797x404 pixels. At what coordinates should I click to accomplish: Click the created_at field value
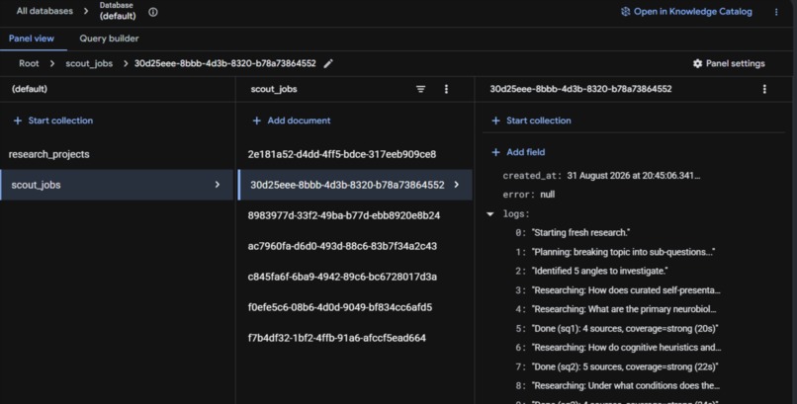[633, 176]
